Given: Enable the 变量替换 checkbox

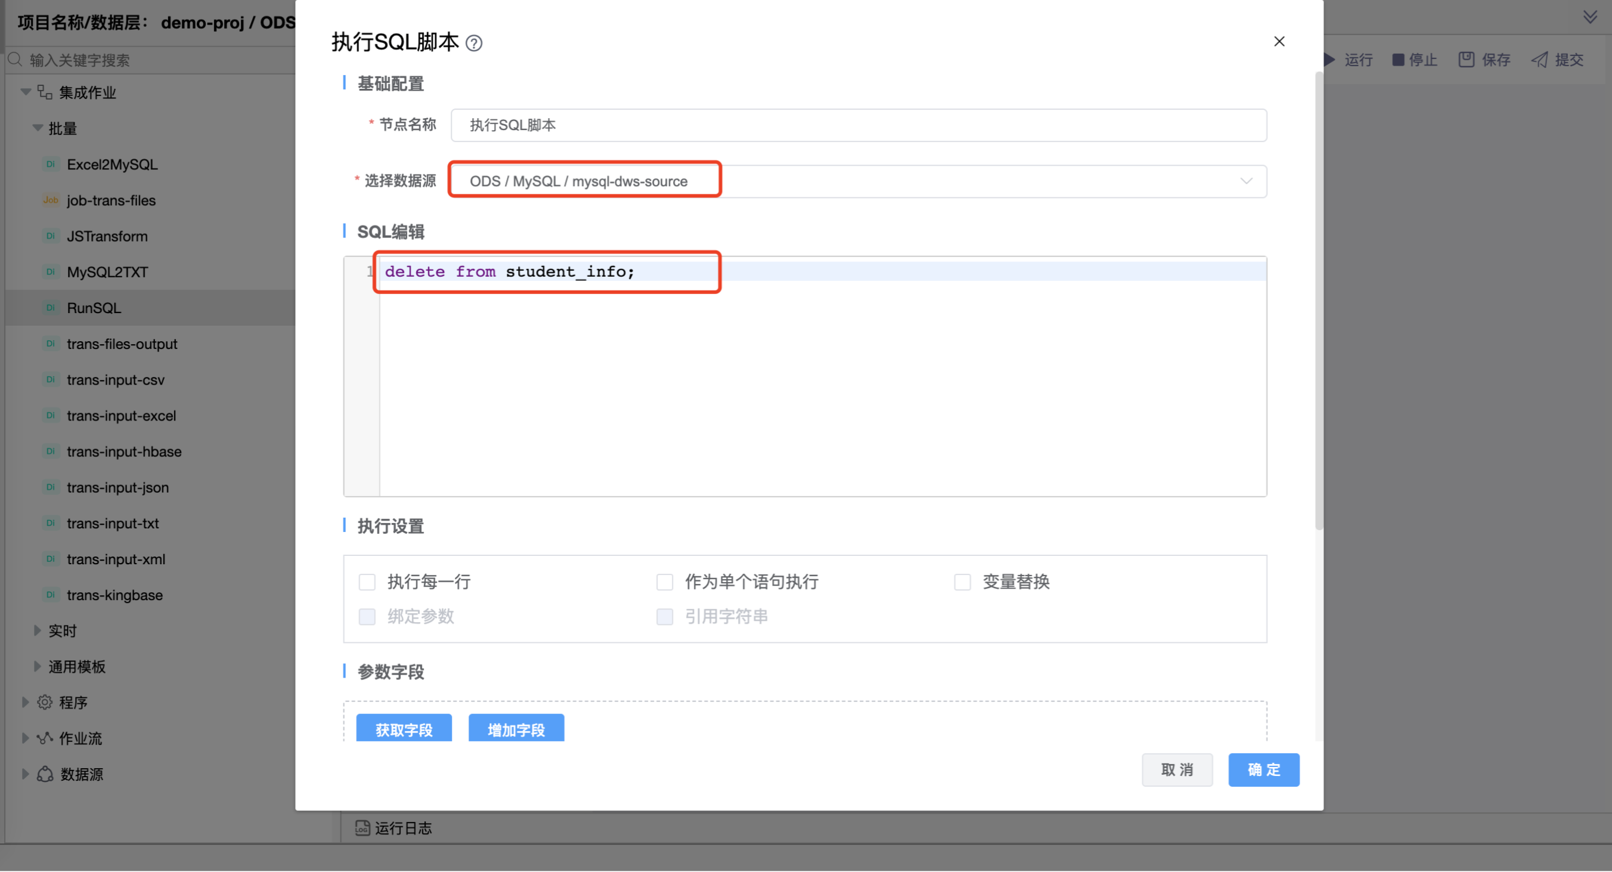Looking at the screenshot, I should pos(962,582).
